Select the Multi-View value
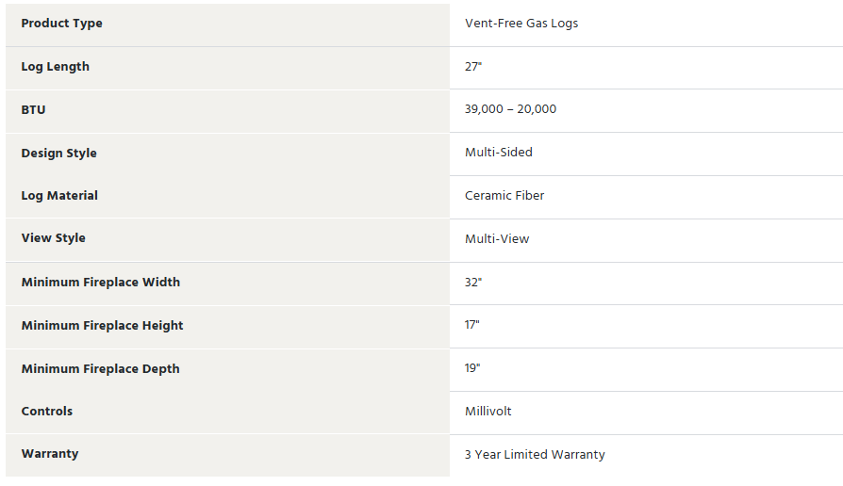Screen dimensions: 843x486 [x=497, y=239]
